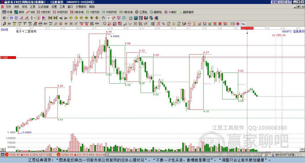Select the hand pan tool
Viewport: 305px width, 163px height.
[x=103, y=18]
